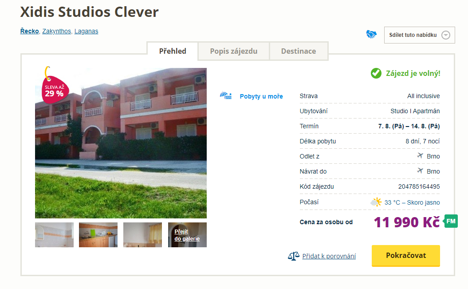
Task: Switch to the Popis zájezdu tab
Action: (x=234, y=51)
